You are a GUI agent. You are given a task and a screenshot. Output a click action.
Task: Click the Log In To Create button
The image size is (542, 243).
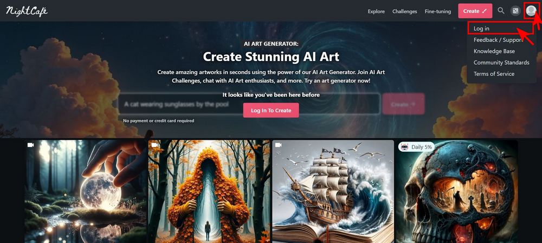271,111
